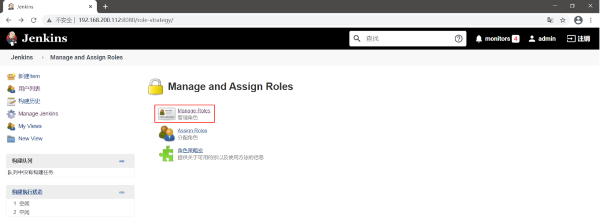Click the browser back arrow
Image resolution: width=600 pixels, height=218 pixels.
pos(9,20)
